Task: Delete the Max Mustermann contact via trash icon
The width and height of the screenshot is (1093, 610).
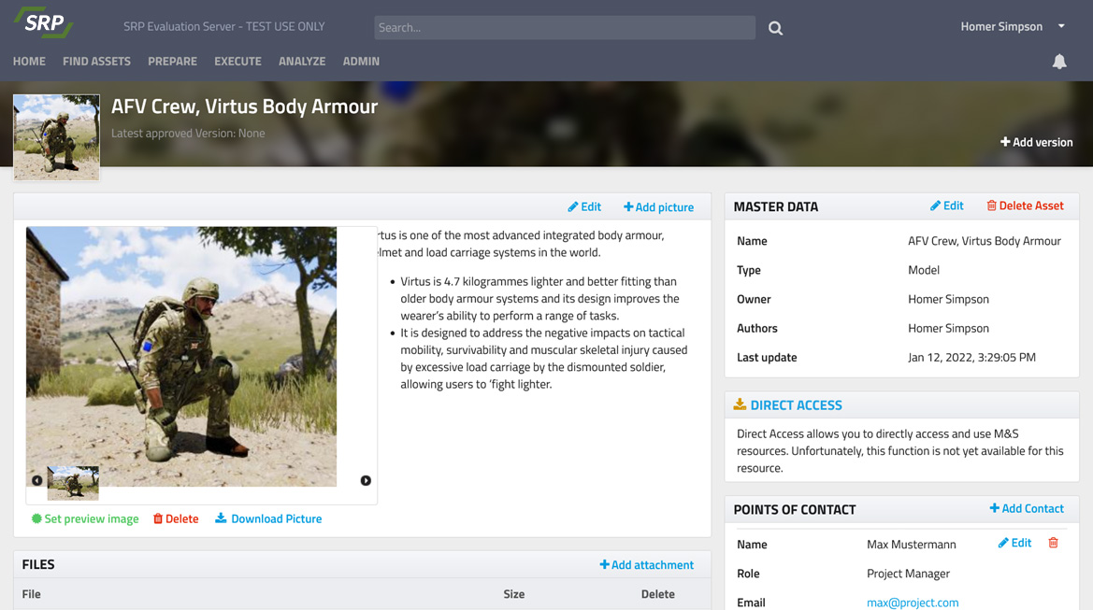Action: (1054, 543)
